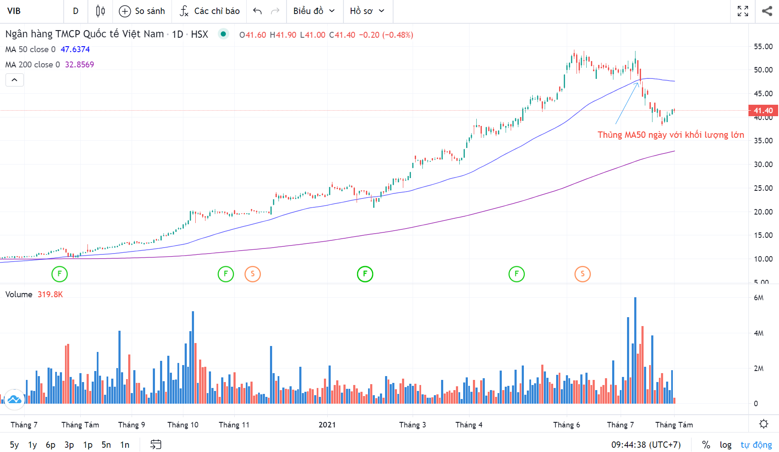The height and width of the screenshot is (452, 779).
Task: Toggle the tự động auto scale
Action: [756, 444]
